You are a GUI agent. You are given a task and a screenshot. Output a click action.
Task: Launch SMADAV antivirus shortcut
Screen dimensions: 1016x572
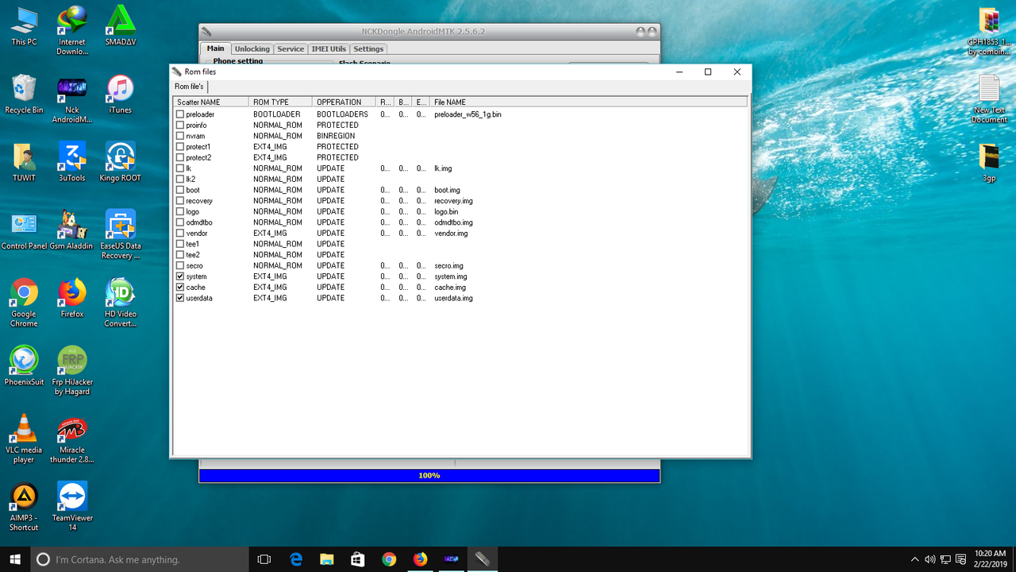point(120,20)
